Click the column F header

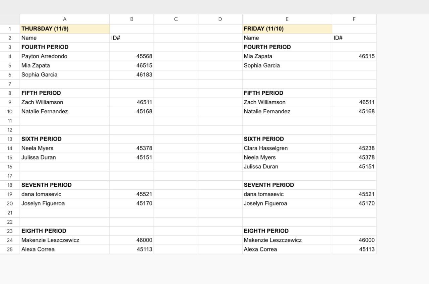pyautogui.click(x=354, y=19)
